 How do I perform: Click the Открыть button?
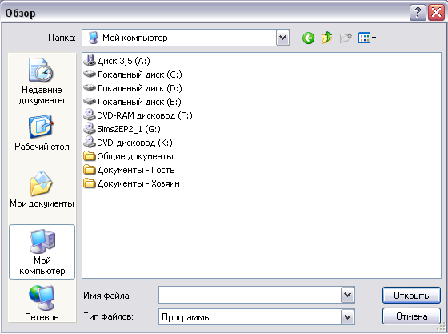[x=411, y=295]
